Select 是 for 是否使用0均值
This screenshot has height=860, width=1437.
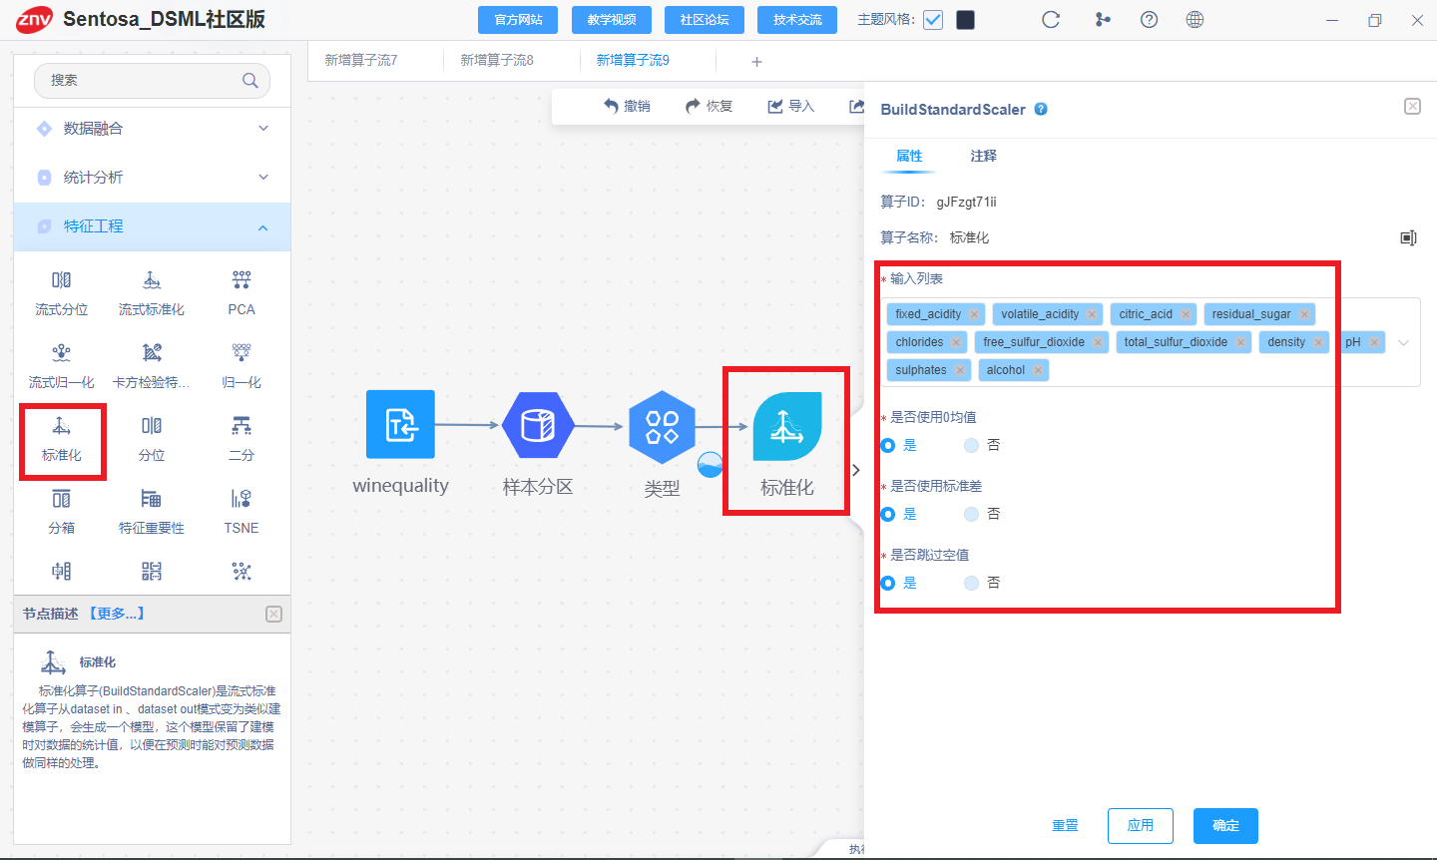click(x=888, y=445)
